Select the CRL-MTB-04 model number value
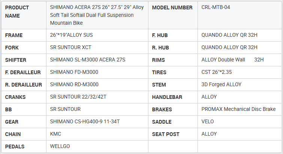This screenshot has width=283, height=154. click(216, 7)
